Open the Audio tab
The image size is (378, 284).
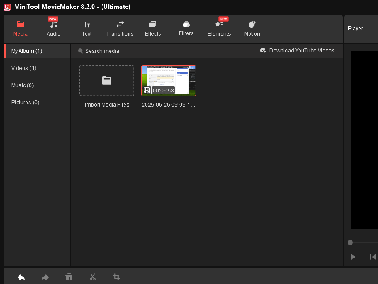coord(53,29)
